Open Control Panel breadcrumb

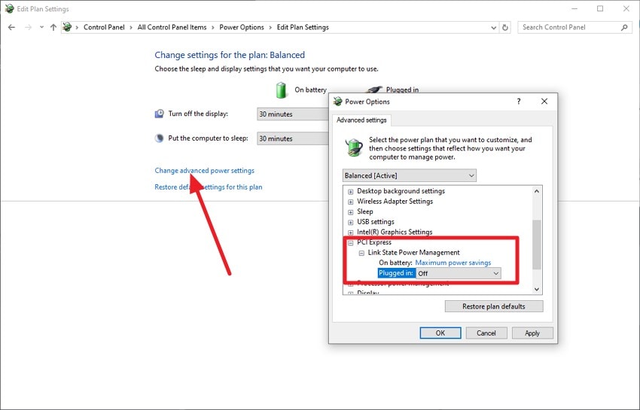(x=104, y=27)
